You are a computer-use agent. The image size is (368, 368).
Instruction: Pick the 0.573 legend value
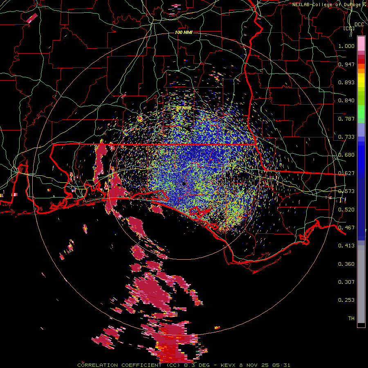(x=346, y=191)
